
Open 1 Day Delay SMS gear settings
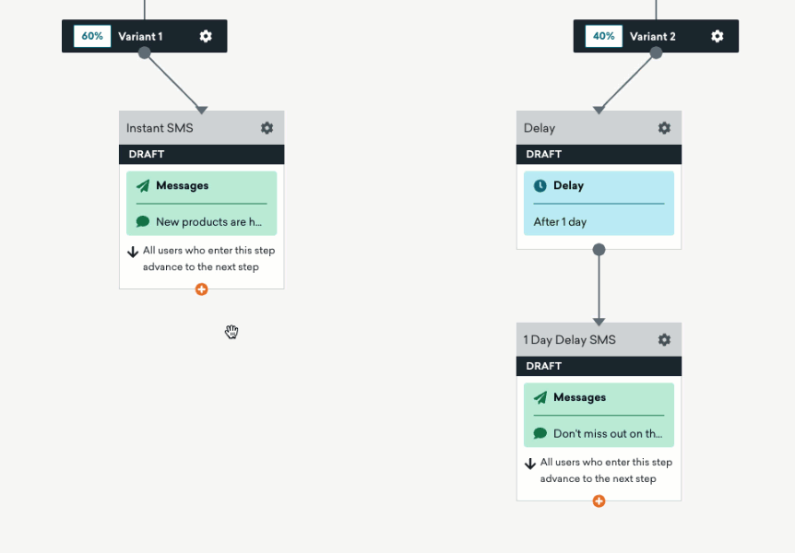tap(664, 340)
